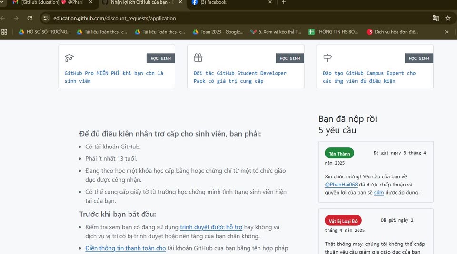Open GitHub Student Developer Pack card link
Image resolution: width=457 pixels, height=254 pixels.
pyautogui.click(x=240, y=77)
